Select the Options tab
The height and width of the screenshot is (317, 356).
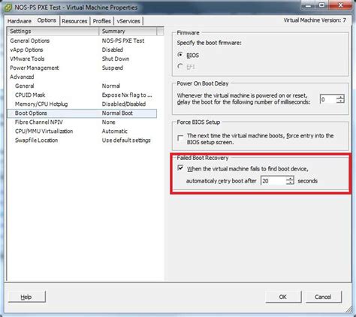(x=47, y=20)
